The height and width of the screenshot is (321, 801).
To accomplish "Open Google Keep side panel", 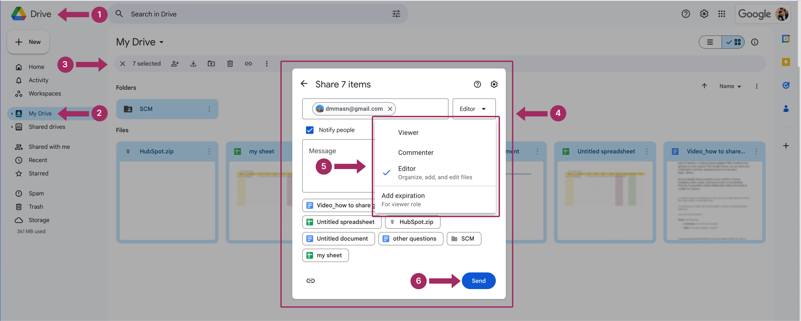I will [786, 62].
